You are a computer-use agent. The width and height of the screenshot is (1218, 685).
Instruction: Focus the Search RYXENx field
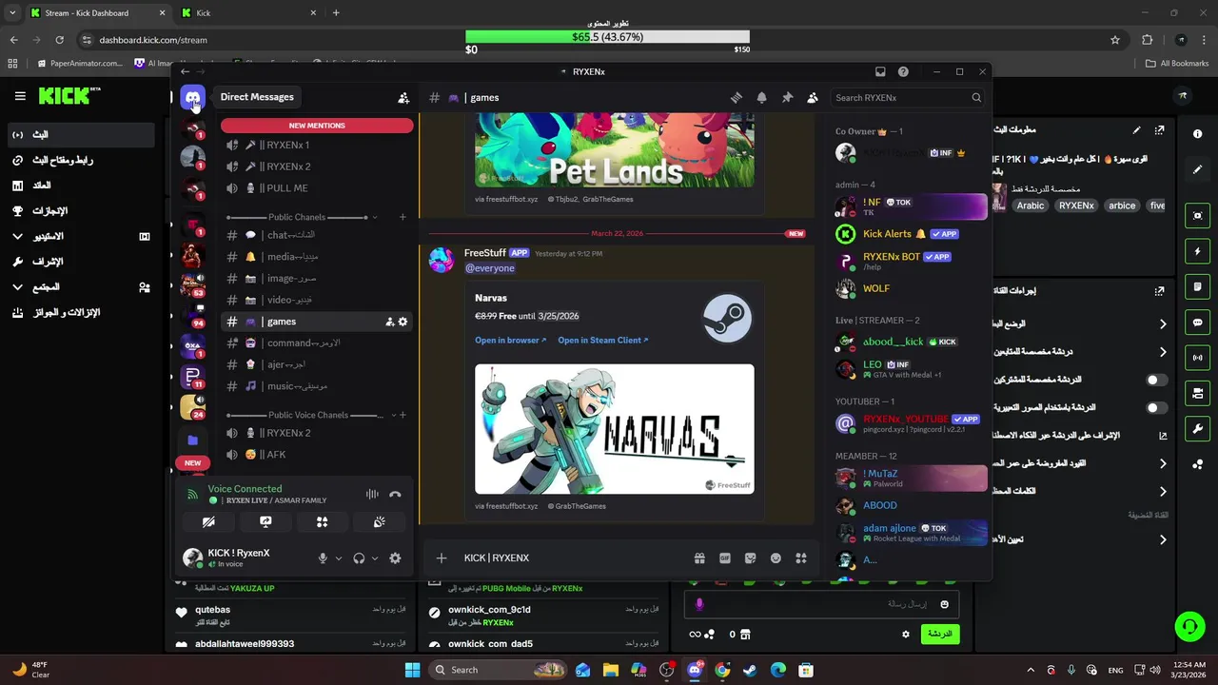click(x=907, y=97)
